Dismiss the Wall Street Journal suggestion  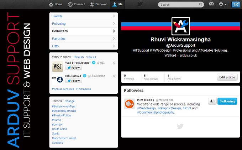point(114,63)
